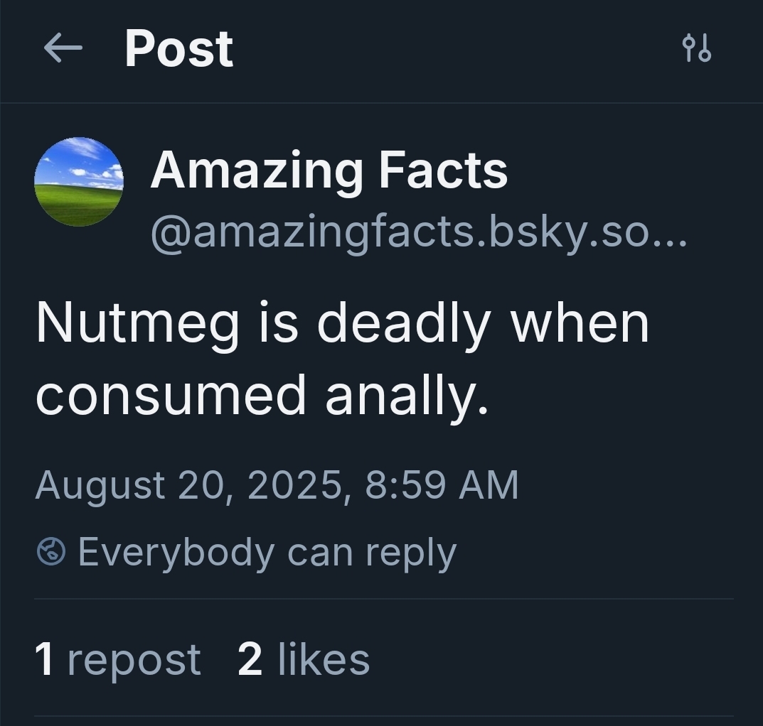The width and height of the screenshot is (763, 726).
Task: View who liked via "2 likes"
Action: 304,659
